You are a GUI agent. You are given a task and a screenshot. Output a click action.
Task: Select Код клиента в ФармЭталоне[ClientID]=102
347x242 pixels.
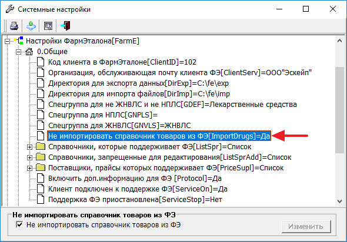(x=122, y=62)
